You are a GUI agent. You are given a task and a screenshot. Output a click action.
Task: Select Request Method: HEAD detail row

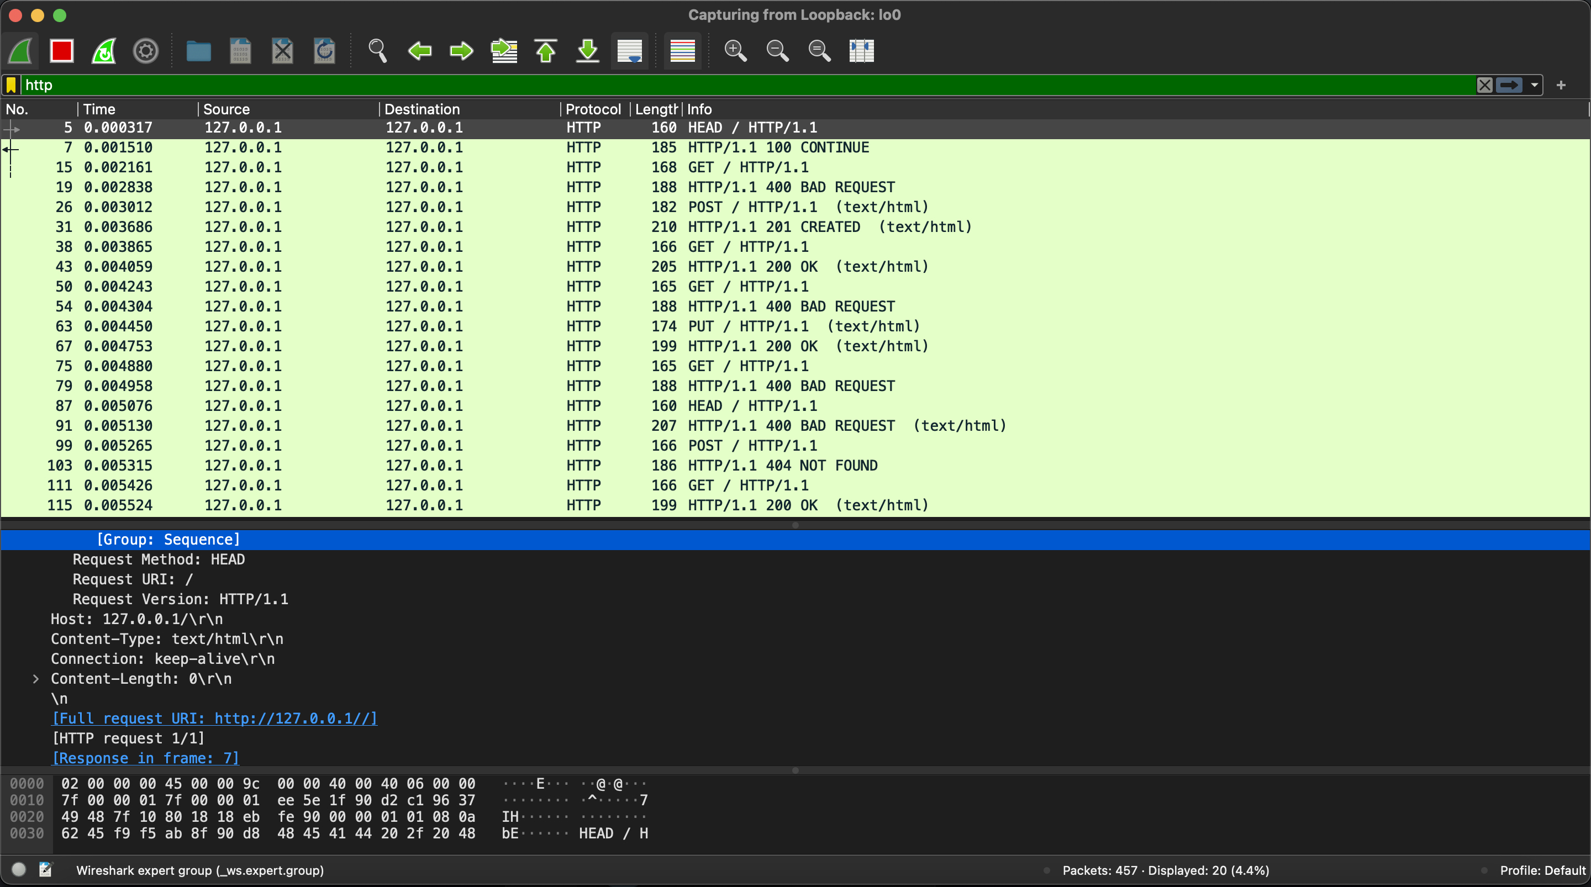pyautogui.click(x=795, y=559)
